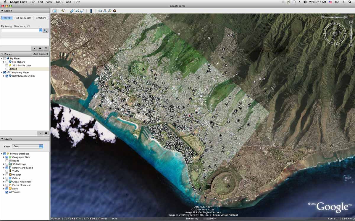The image size is (355, 221).
Task: Open the View Core dropdown
Action: coord(28,146)
